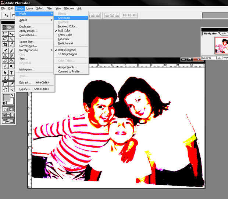Open Image Size… dialog
228x199 pixels.
[35, 42]
